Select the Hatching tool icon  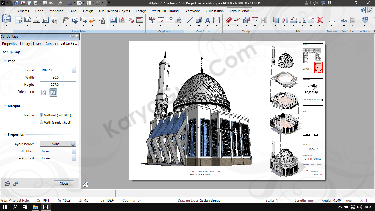click(x=199, y=20)
